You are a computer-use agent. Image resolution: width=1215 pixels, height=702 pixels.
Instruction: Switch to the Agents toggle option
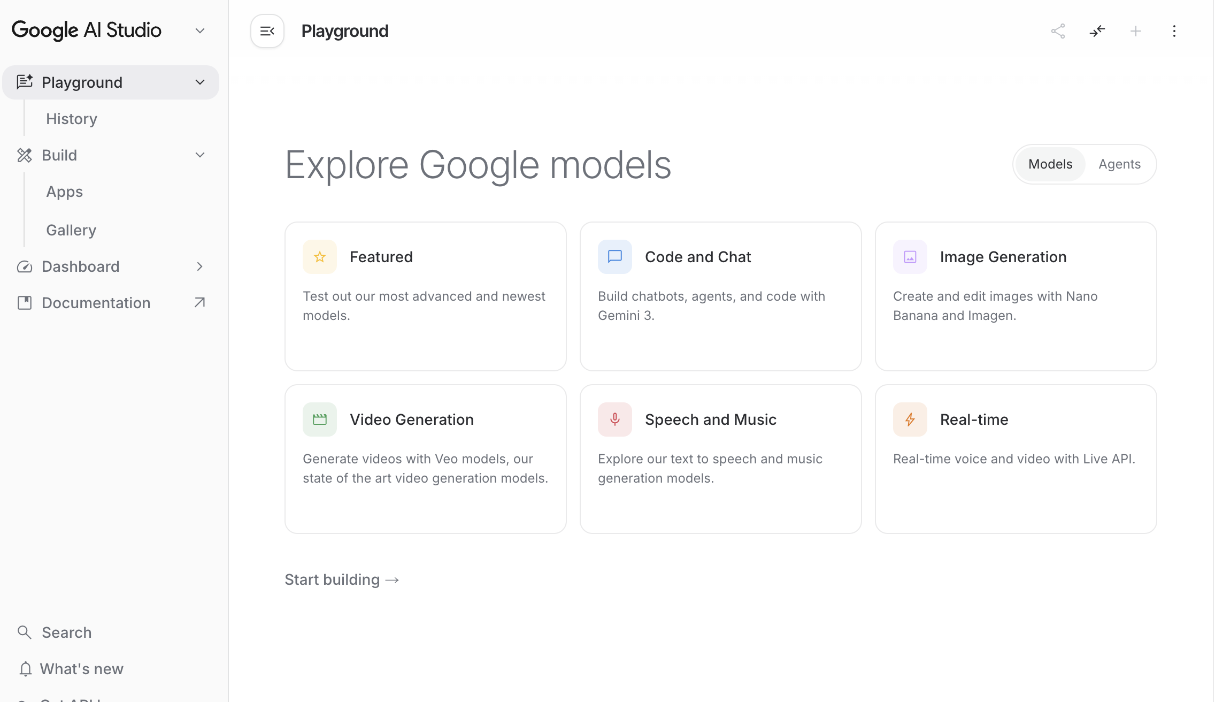[1119, 164]
